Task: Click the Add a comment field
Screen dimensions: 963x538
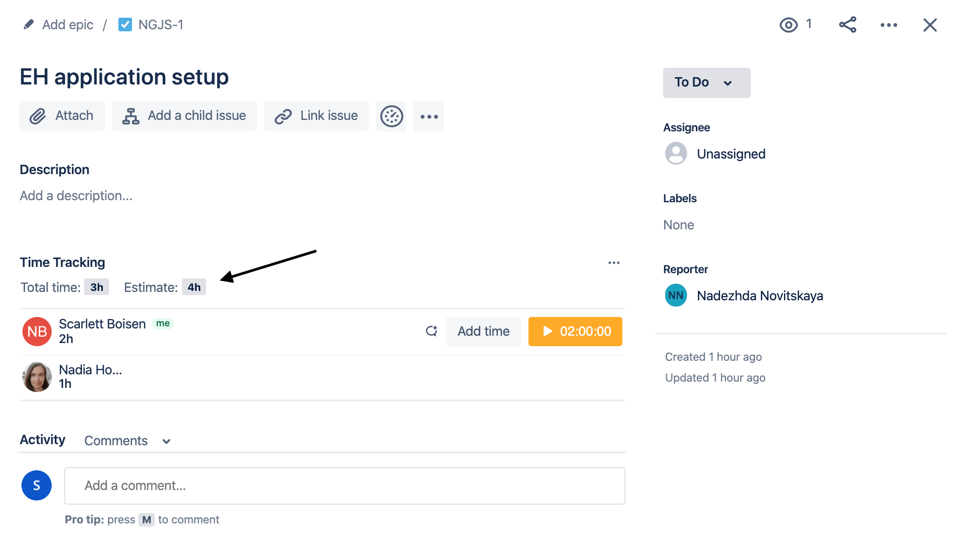Action: (x=344, y=486)
